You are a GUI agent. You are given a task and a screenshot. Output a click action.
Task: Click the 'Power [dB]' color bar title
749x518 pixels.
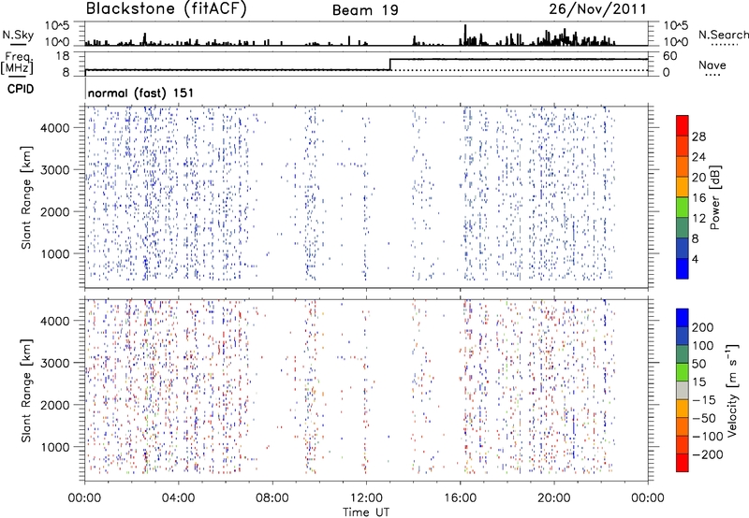point(715,197)
